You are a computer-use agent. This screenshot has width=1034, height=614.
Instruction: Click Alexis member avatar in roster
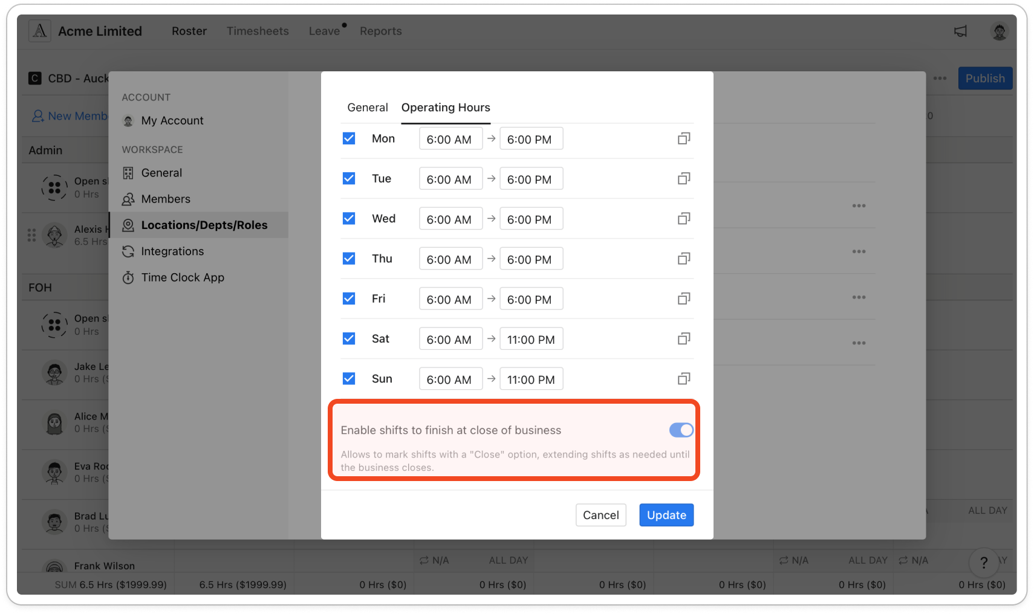[54, 235]
